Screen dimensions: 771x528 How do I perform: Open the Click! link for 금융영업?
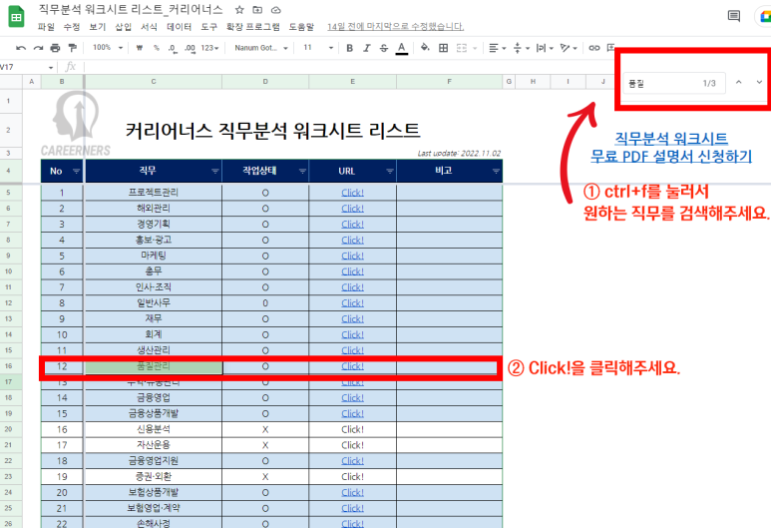coord(352,397)
